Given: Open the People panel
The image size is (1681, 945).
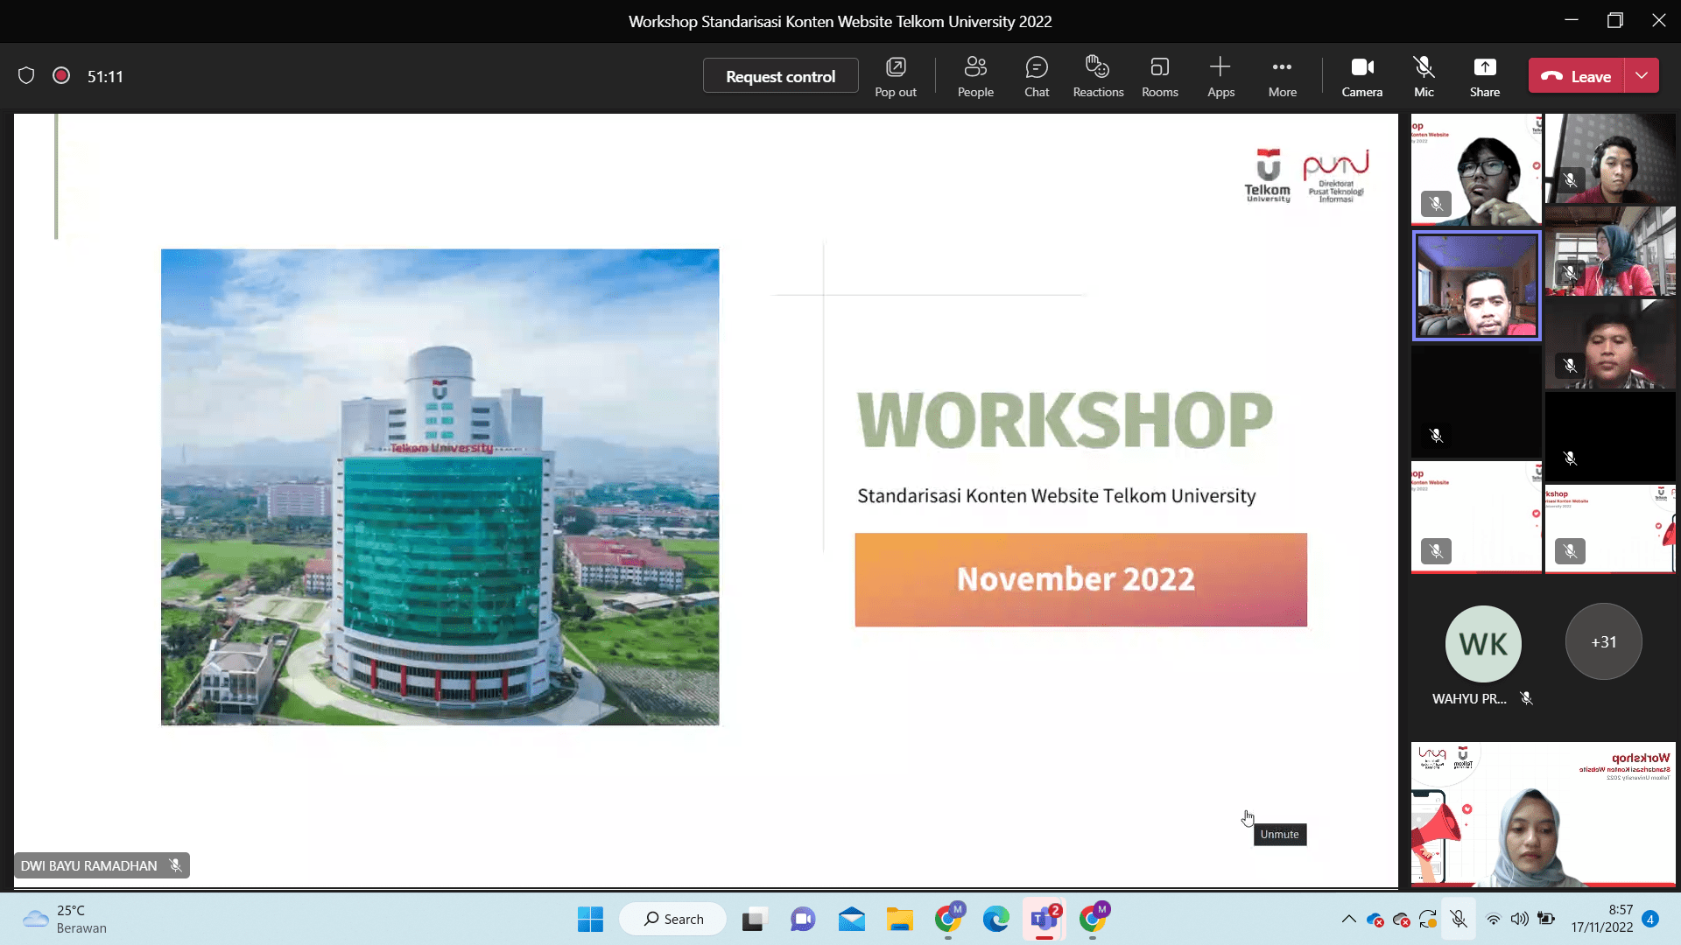Looking at the screenshot, I should (975, 76).
